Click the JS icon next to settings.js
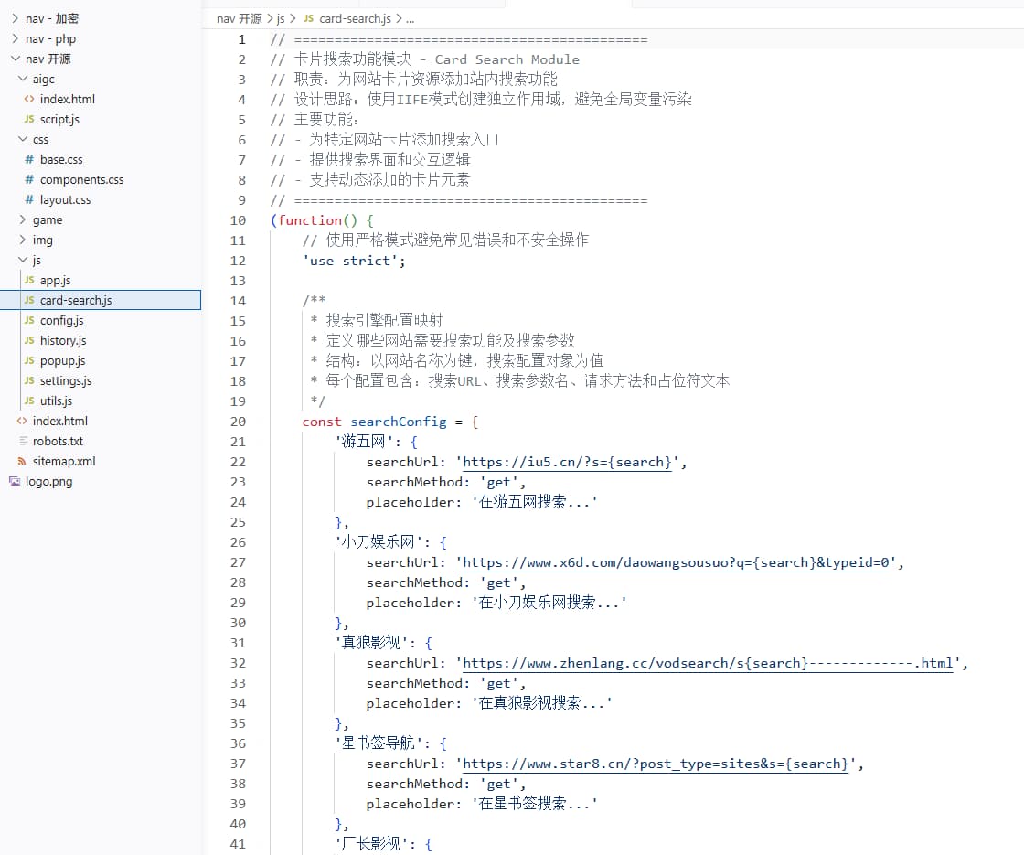This screenshot has height=855, width=1024. tap(29, 380)
